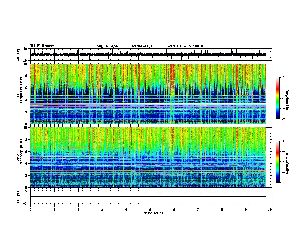Click the '3' tick on the time axis
Image resolution: width=304 pixels, height=235 pixels.
coord(102,210)
